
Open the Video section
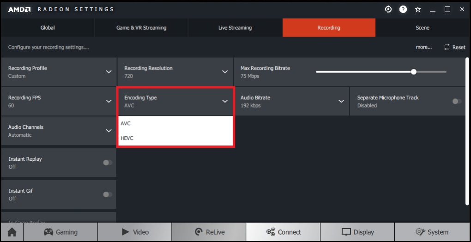134,232
